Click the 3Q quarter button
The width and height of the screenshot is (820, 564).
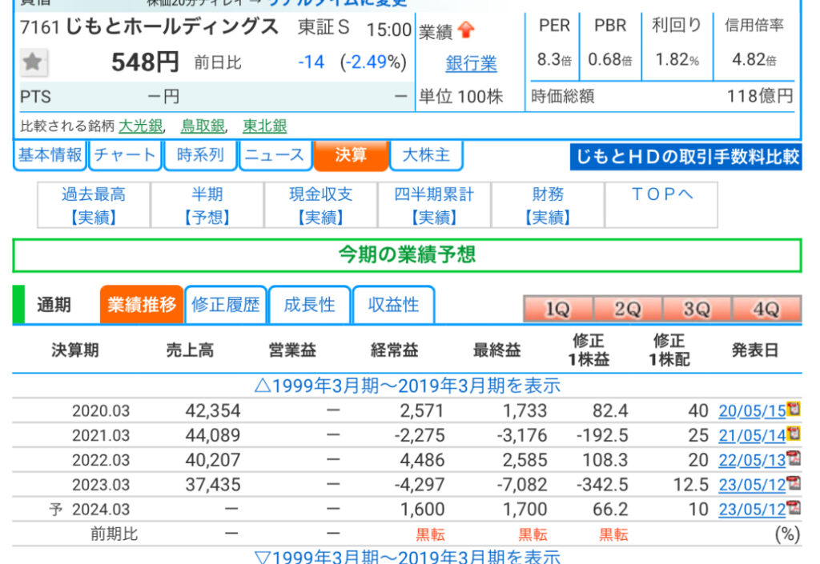coord(697,309)
